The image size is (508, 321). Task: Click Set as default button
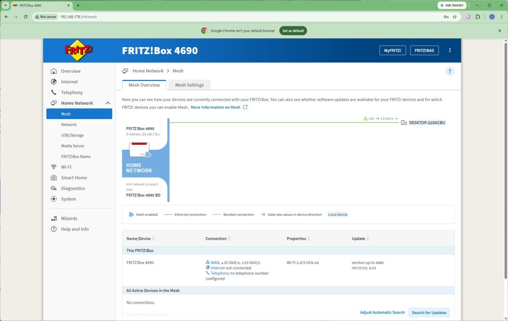(293, 31)
